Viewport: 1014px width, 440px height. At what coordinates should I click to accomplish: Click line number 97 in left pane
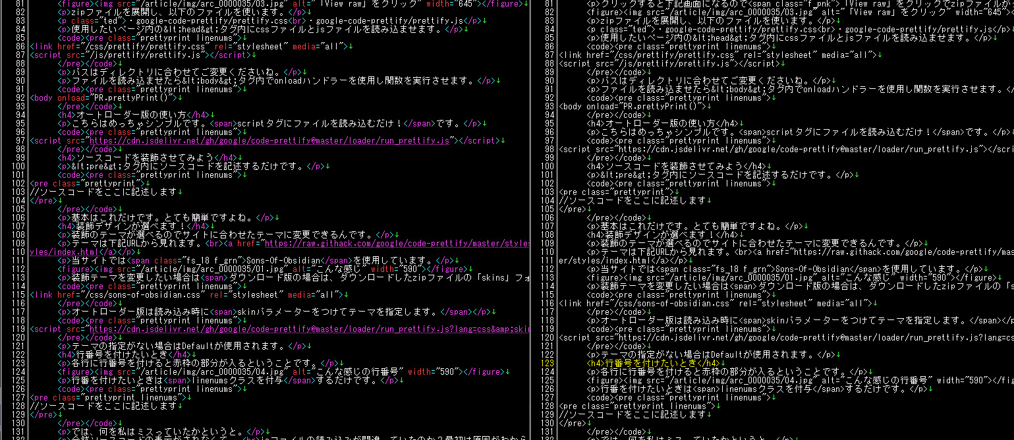click(22, 140)
